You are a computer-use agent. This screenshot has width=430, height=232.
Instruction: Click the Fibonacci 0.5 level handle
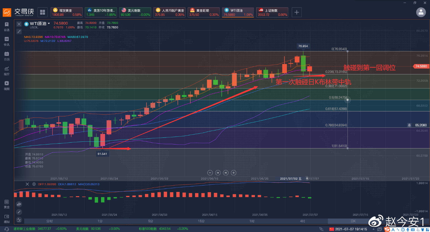point(348,100)
